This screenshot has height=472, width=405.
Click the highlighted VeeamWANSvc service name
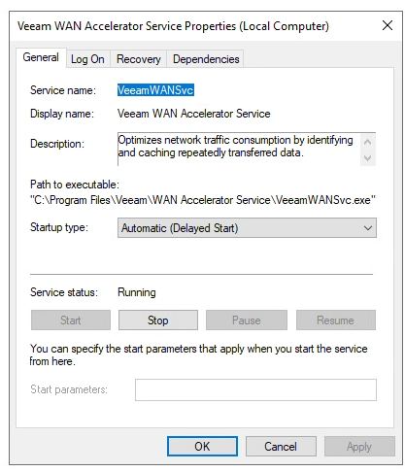[155, 90]
